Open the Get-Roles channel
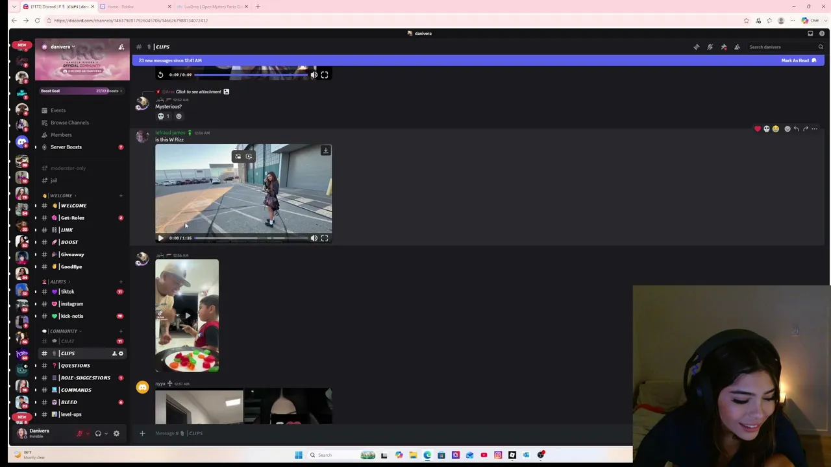The width and height of the screenshot is (831, 467). (82, 218)
